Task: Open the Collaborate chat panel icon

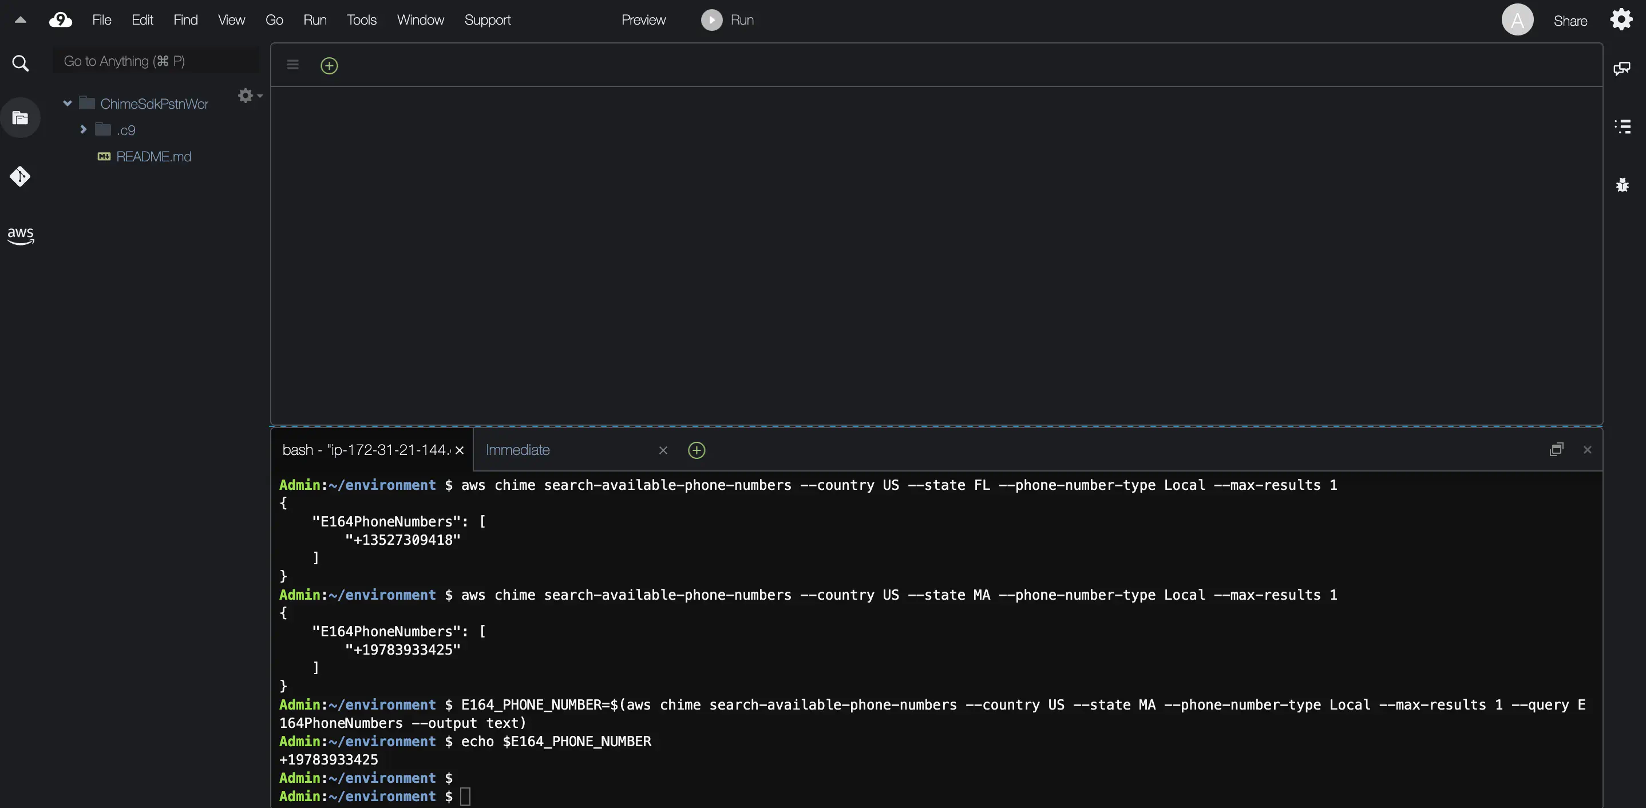Action: point(1622,68)
